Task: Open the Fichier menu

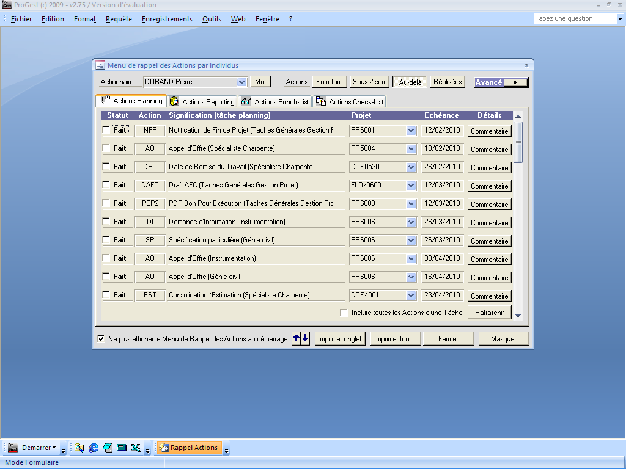Action: (21, 19)
